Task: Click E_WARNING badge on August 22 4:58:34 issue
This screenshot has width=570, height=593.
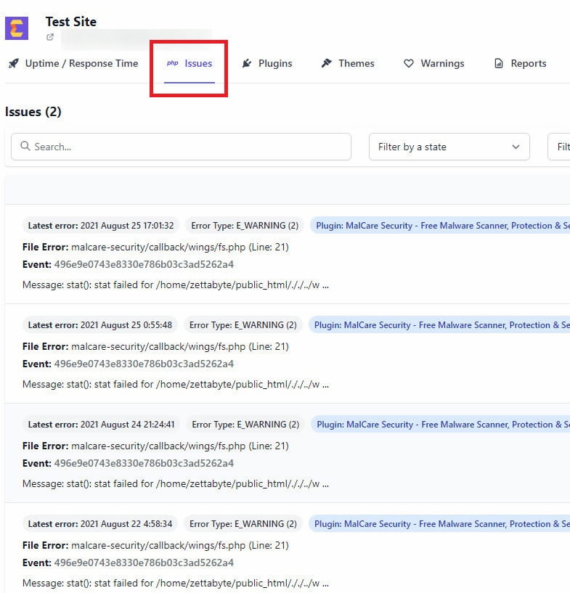Action: click(243, 524)
